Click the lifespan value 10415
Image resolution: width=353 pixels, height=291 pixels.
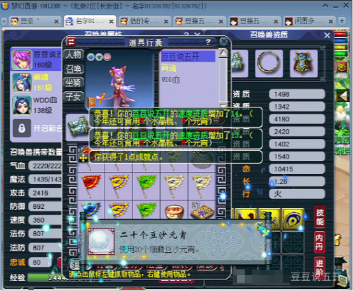297,169
